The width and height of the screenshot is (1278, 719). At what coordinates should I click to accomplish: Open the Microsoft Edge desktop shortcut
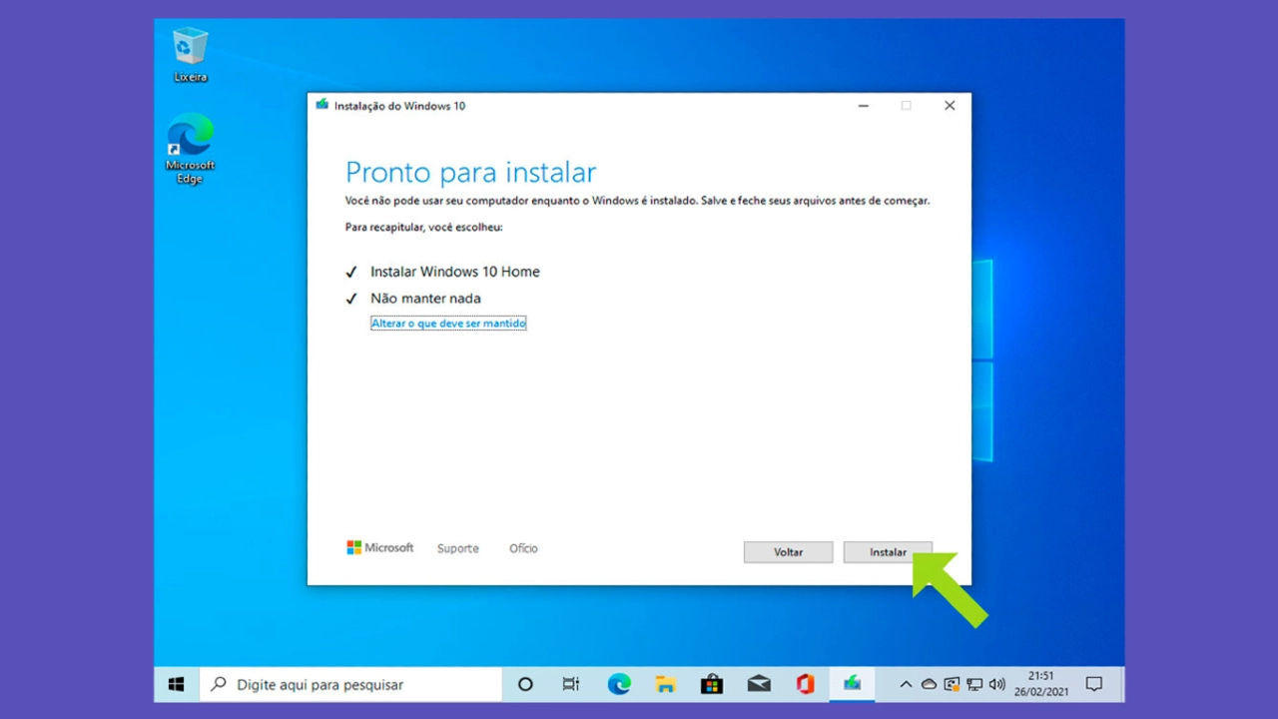pyautogui.click(x=190, y=149)
